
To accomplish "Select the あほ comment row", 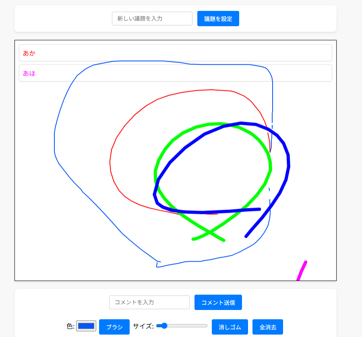I will (x=176, y=73).
